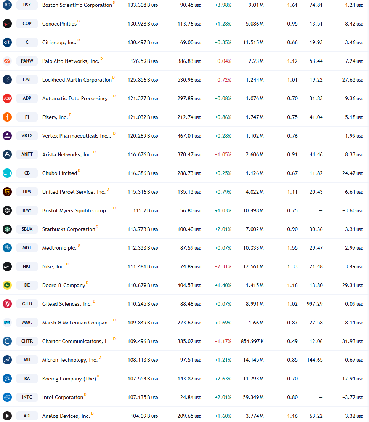This screenshot has height=422, width=369.
Task: Open the BSX ticker symbol
Action: (x=27, y=5)
